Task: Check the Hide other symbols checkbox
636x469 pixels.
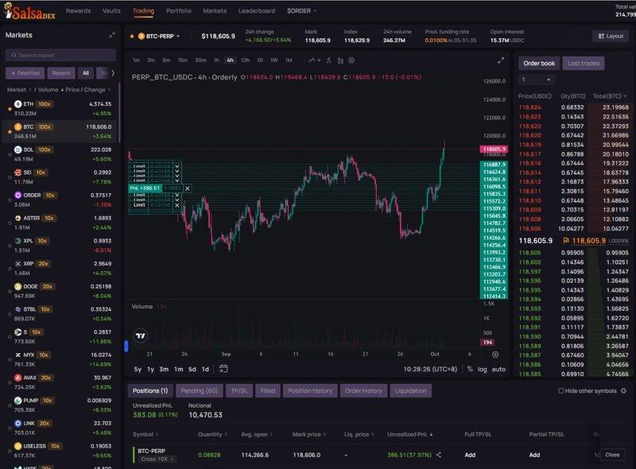Action: [561, 391]
